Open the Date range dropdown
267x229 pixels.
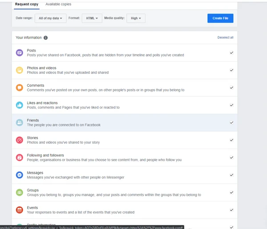tap(50, 18)
